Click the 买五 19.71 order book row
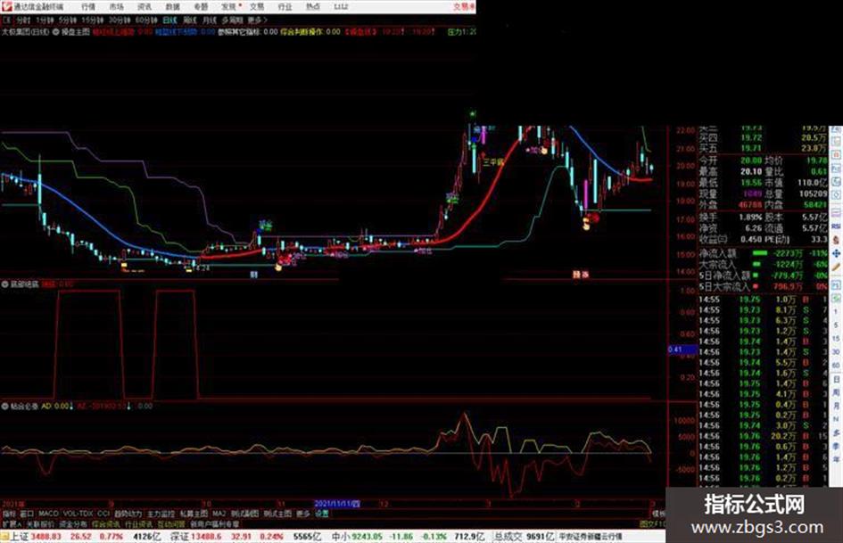 [x=763, y=148]
